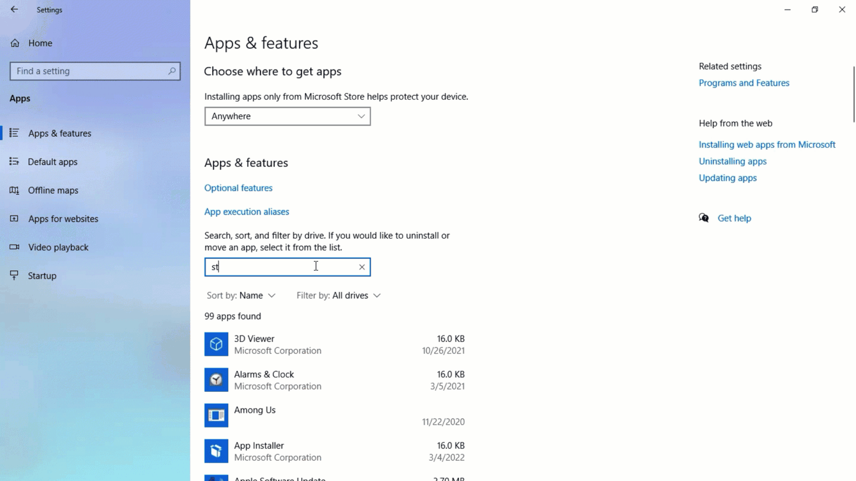
Task: Restore down the Settings window
Action: tap(815, 10)
